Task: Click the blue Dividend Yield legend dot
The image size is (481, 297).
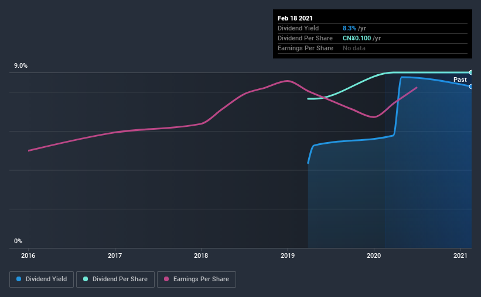Action: tap(19, 279)
